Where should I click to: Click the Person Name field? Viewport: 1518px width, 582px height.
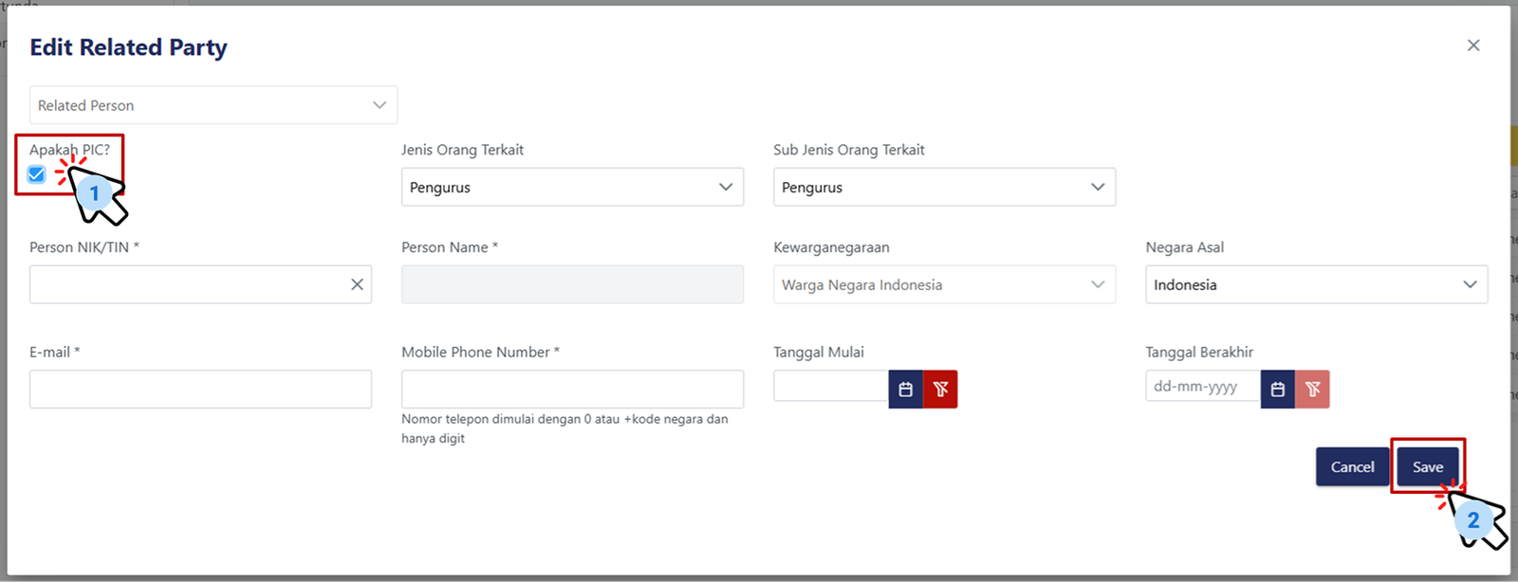[571, 284]
